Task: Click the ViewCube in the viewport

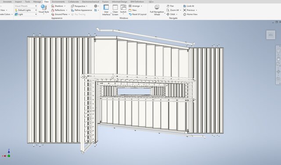Action: coord(270,35)
